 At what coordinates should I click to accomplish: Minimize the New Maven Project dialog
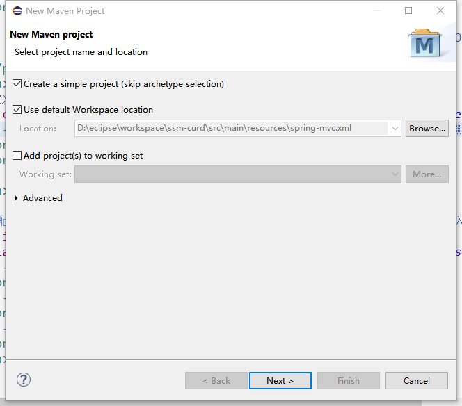(x=376, y=10)
